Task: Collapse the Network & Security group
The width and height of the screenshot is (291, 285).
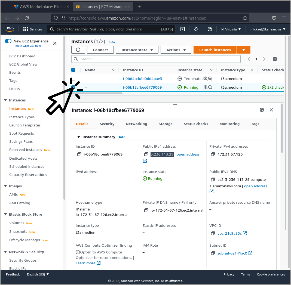Action: coord(5,252)
